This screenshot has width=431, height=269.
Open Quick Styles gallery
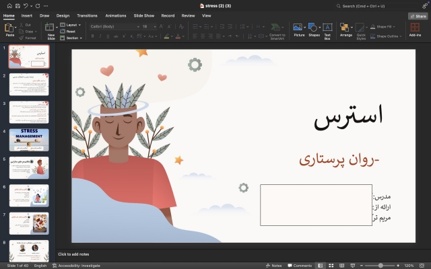361,32
